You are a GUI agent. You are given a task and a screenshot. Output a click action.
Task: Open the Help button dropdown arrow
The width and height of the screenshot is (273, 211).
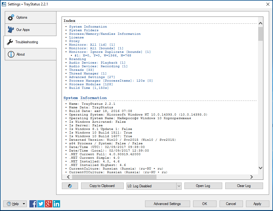click(24, 204)
